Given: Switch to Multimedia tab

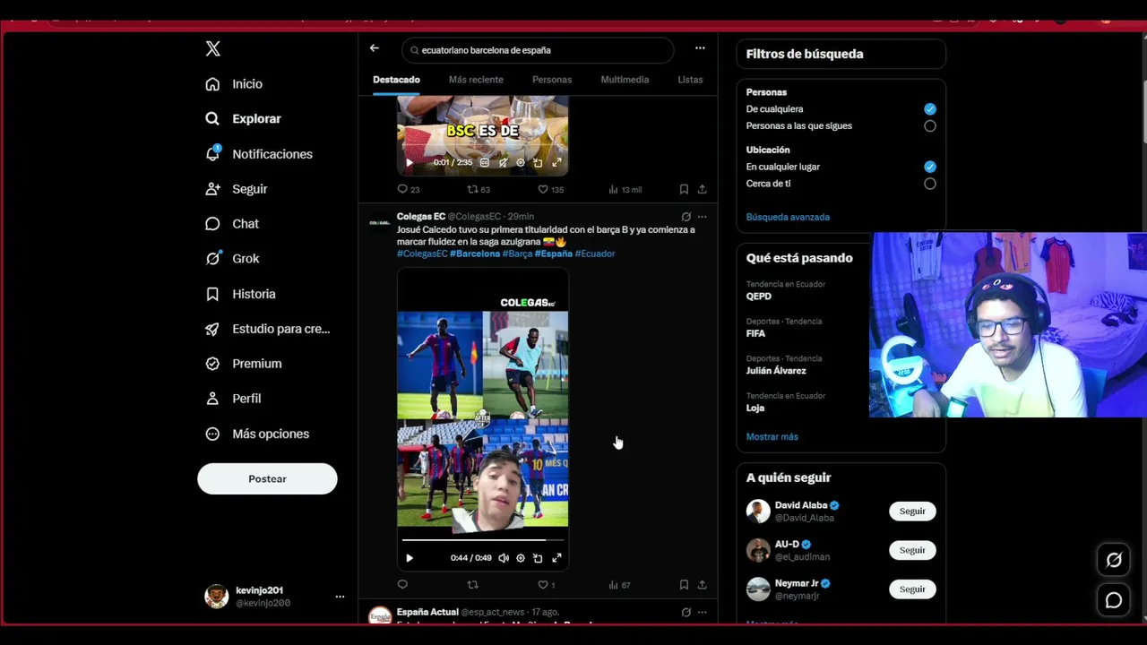Looking at the screenshot, I should click(625, 80).
